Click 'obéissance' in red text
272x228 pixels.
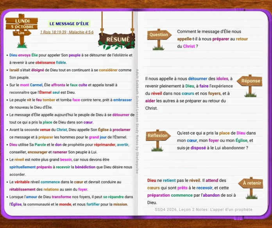(45, 63)
